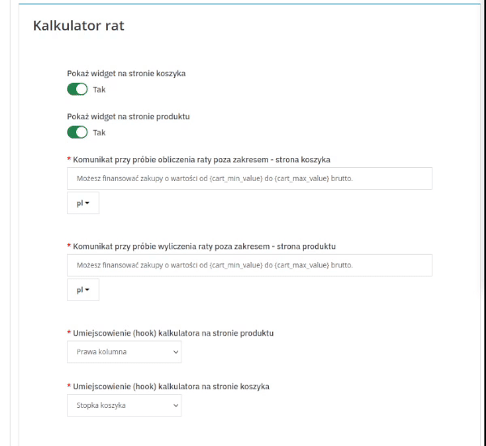Click the product page 'Komunikat' field label

click(203, 246)
